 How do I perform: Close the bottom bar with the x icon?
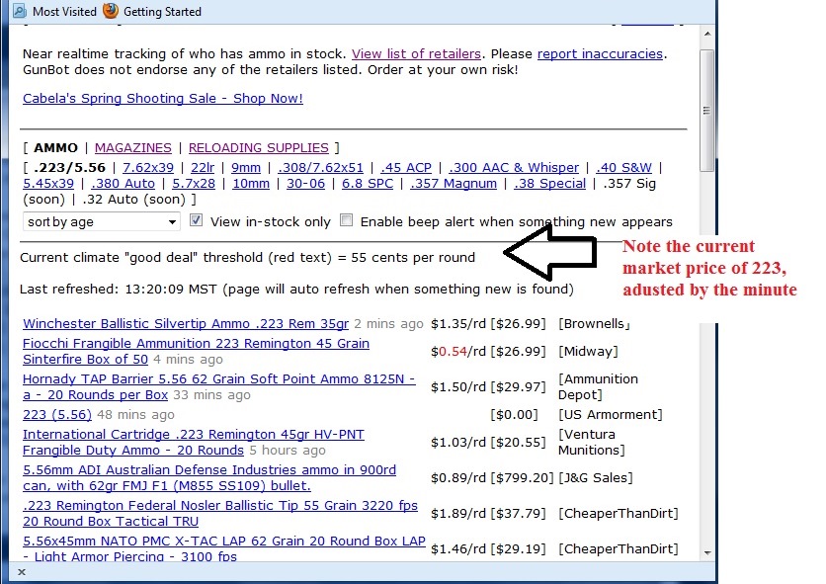(x=22, y=572)
